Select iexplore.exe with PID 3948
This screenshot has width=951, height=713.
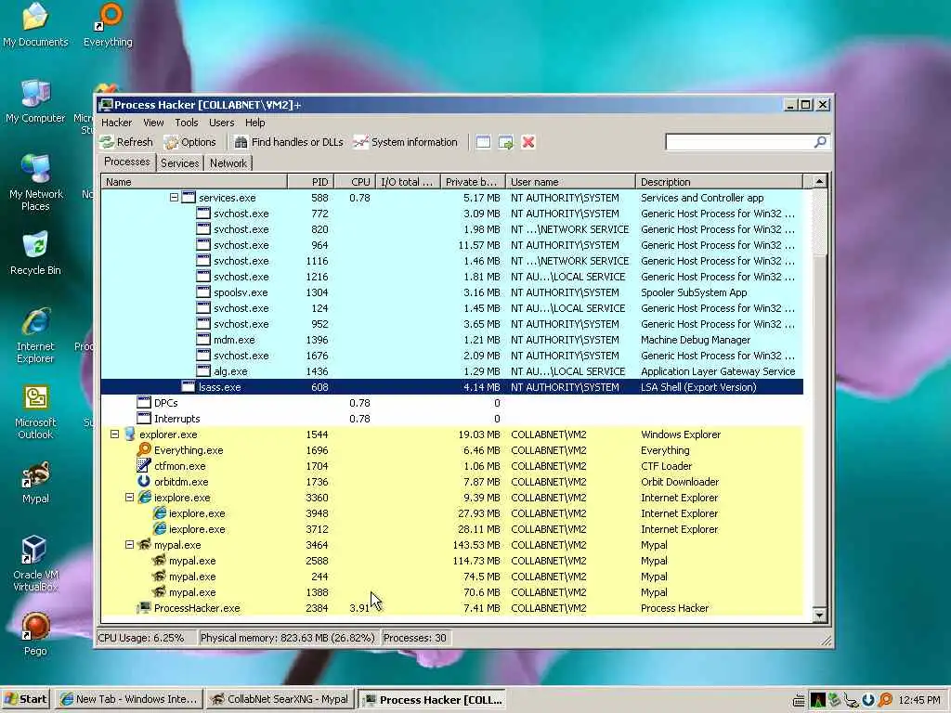point(452,512)
